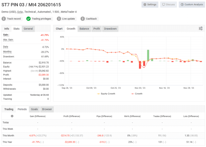Click This Year lots value 51.14
Screen dimensions: 206x147
point(189,142)
